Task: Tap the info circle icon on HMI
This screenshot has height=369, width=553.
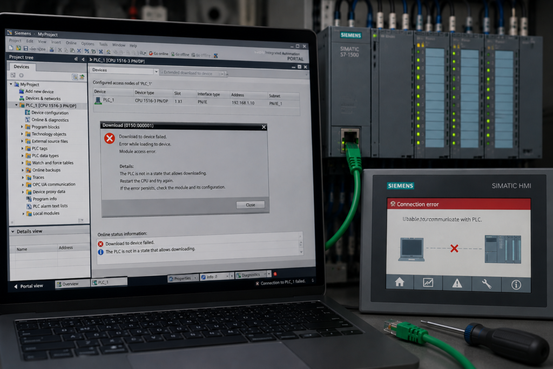Action: tap(516, 285)
